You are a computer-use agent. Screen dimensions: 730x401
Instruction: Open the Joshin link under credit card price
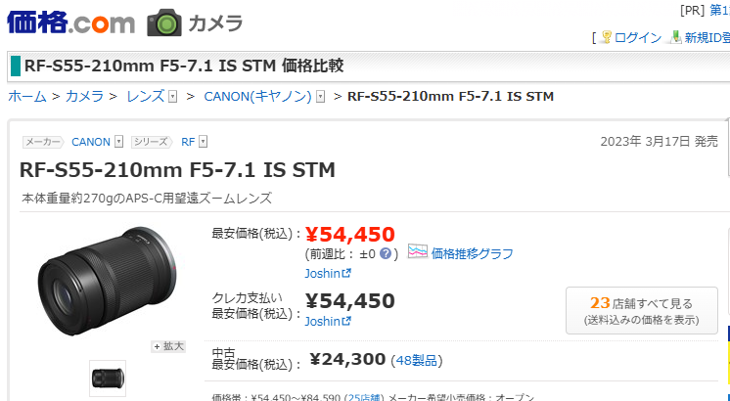[x=327, y=321]
